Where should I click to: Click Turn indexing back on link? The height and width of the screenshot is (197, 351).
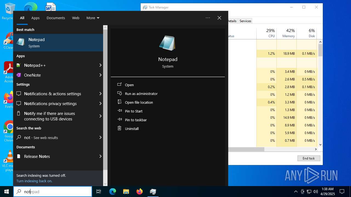(34, 181)
